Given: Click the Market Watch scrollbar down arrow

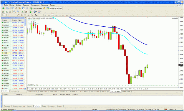Looking at the screenshot, I should (x=25, y=88).
